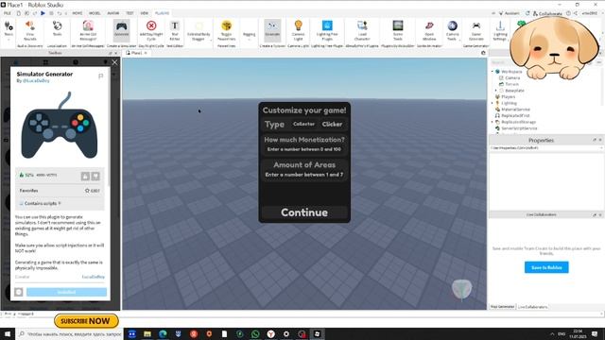Select Camera in the Explorer

click(512, 77)
